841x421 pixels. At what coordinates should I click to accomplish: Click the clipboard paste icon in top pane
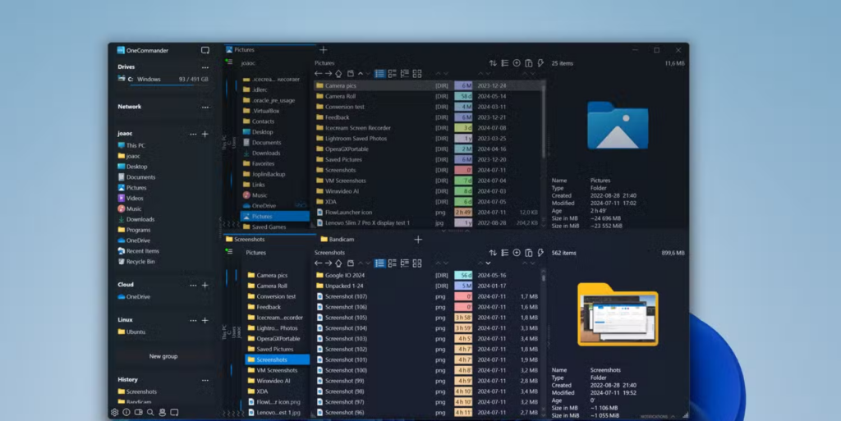click(528, 63)
